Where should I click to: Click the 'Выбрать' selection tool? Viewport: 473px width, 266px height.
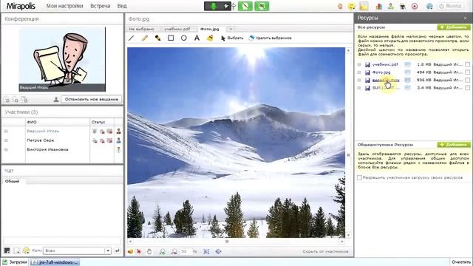tap(232, 38)
